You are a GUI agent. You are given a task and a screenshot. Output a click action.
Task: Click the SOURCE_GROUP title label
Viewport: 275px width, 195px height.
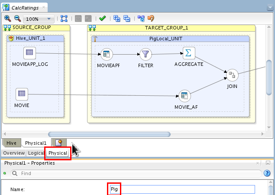32,28
